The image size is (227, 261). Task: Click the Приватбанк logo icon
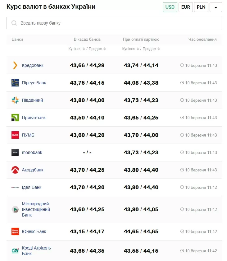15,118
